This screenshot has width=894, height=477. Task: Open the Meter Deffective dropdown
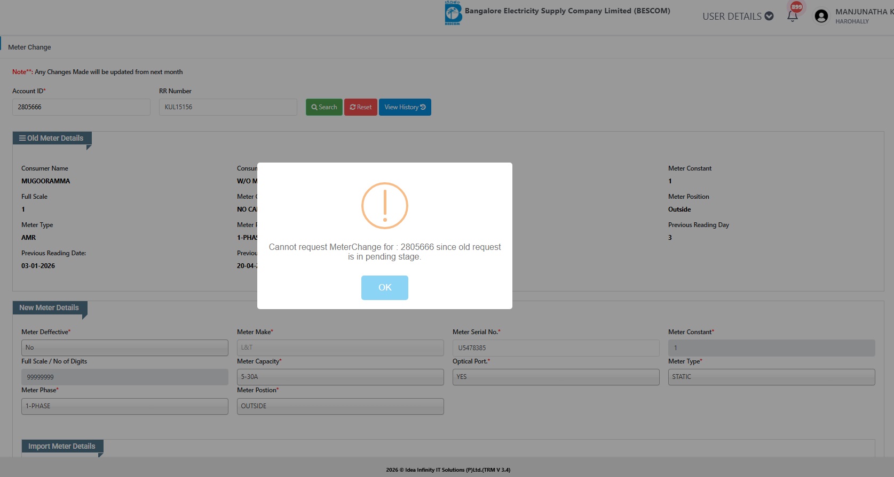(124, 347)
